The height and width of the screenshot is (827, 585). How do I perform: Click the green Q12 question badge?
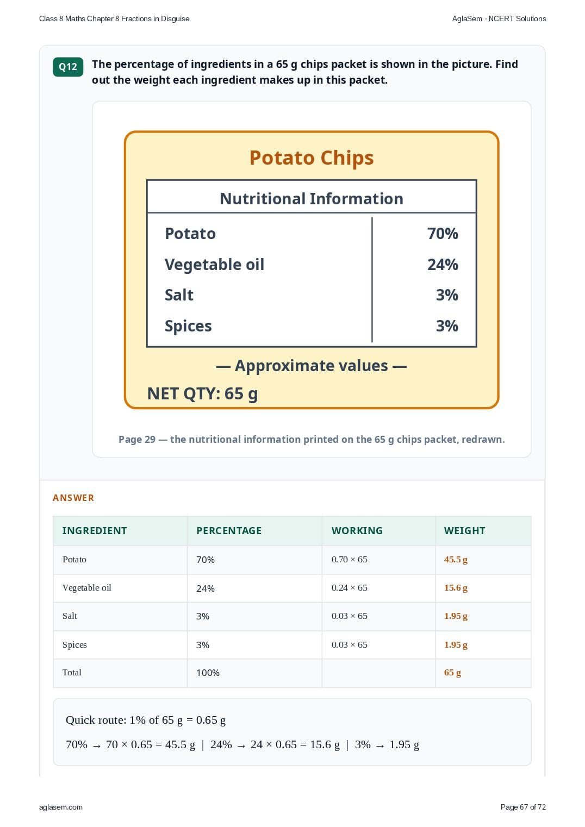point(68,67)
